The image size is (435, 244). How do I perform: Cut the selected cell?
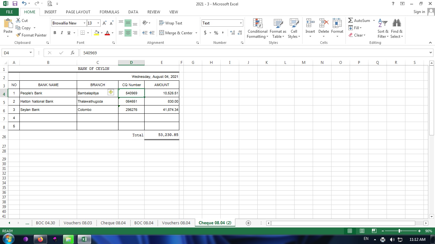pos(22,20)
